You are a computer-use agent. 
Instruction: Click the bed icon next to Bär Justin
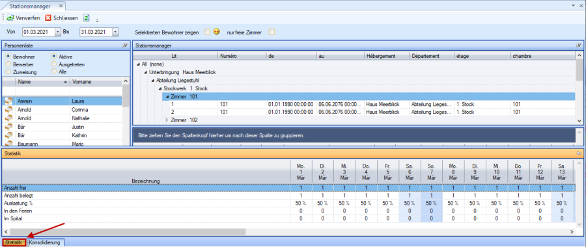[x=8, y=127]
